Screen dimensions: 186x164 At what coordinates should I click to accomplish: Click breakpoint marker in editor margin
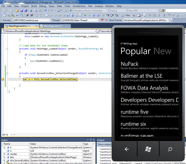coord(3,79)
